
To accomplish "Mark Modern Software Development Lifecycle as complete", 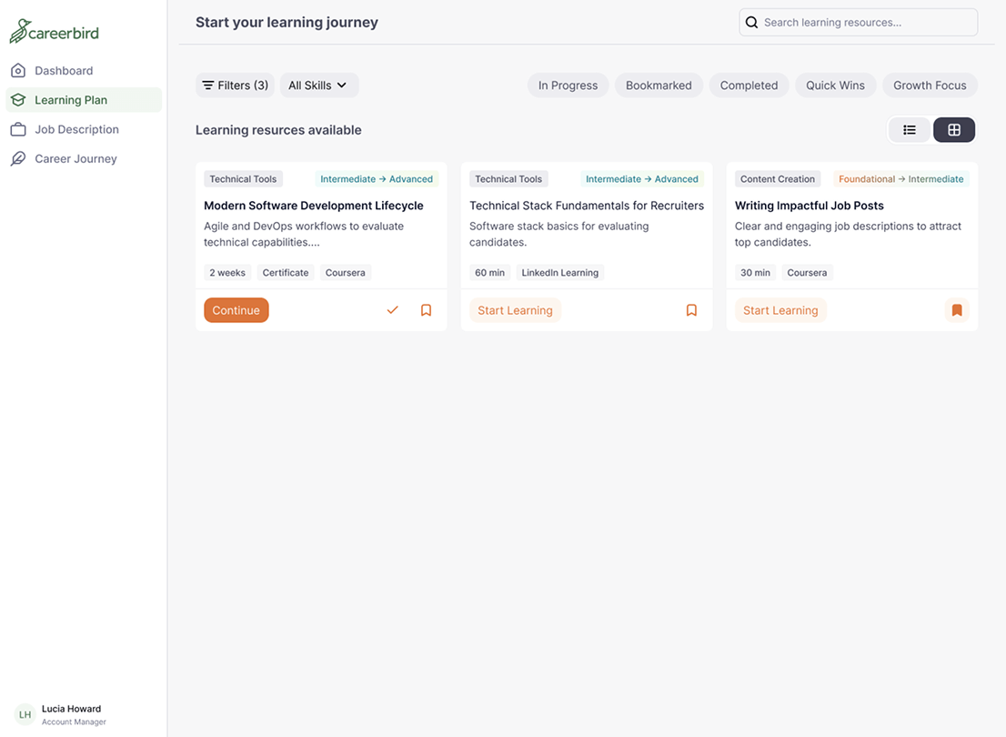I will coord(392,309).
